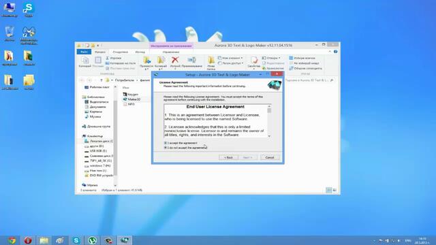Click the red X Изтрий delete icon

pos(175,63)
